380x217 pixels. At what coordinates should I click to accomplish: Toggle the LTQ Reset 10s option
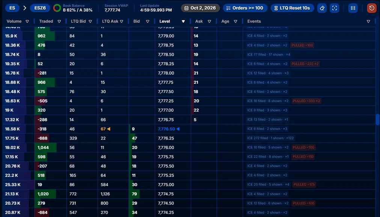click(292, 8)
